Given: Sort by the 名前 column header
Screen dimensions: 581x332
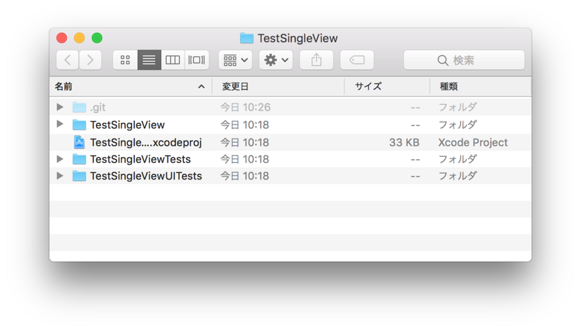Looking at the screenshot, I should (x=130, y=87).
